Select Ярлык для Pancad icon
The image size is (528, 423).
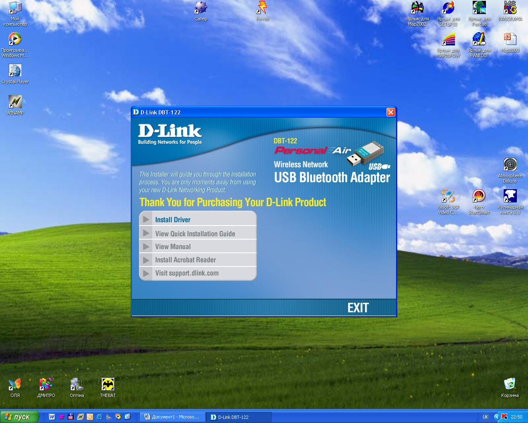click(x=479, y=14)
